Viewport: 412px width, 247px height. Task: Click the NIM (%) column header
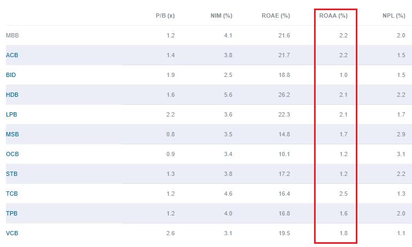221,16
